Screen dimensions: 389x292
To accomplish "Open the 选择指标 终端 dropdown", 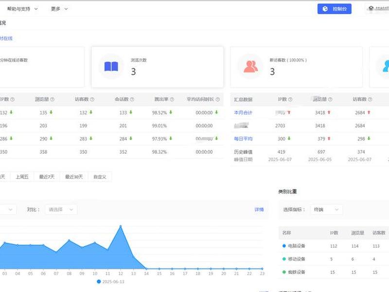I will [x=326, y=210].
